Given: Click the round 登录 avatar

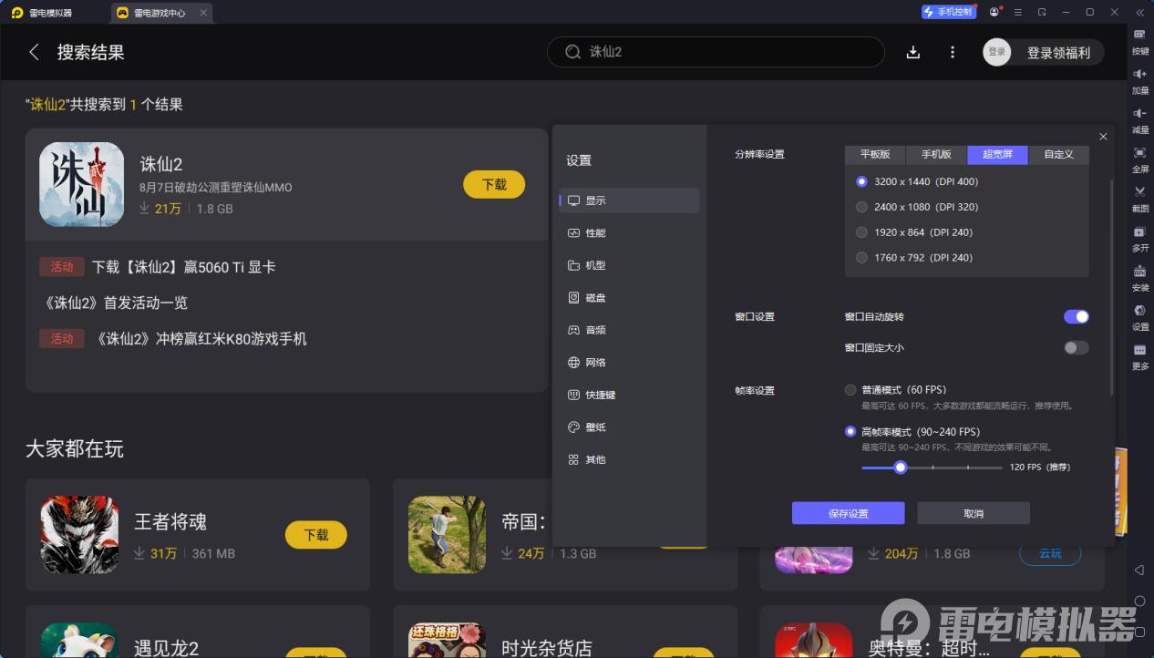Looking at the screenshot, I should (997, 52).
